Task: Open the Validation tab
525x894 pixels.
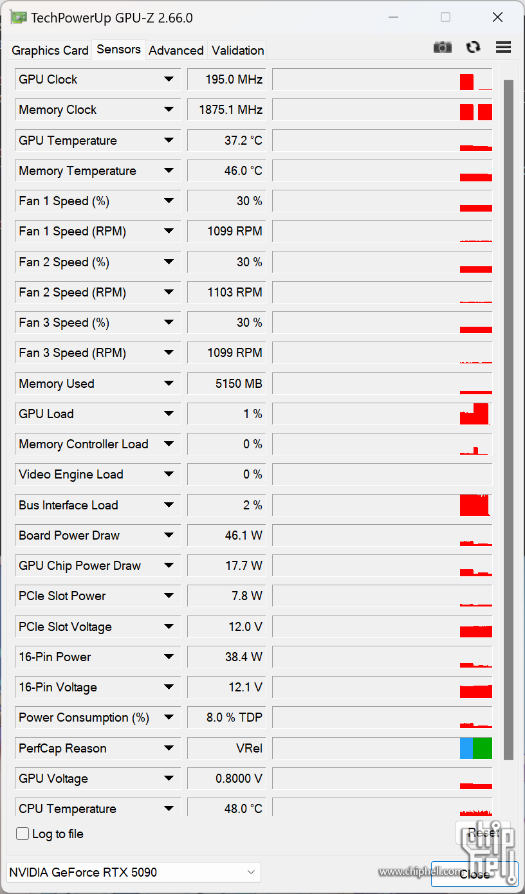Action: (x=238, y=50)
